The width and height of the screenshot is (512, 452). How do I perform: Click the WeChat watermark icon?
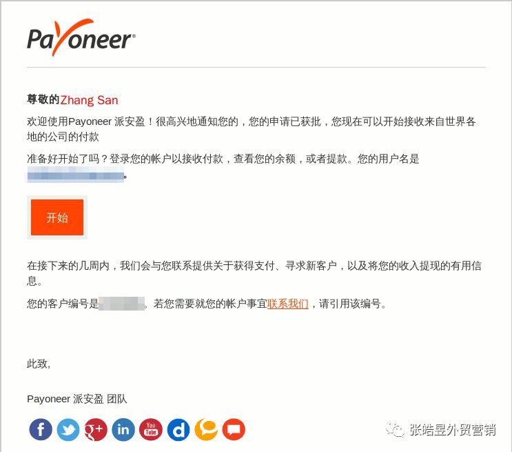point(394,429)
